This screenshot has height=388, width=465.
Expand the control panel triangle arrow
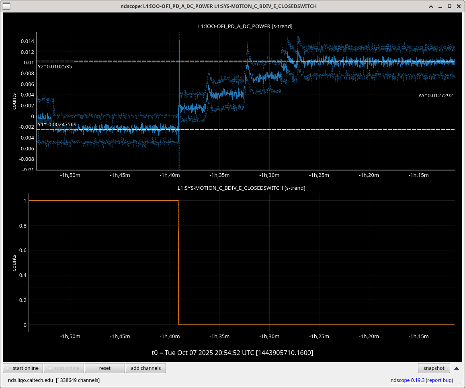(x=457, y=368)
